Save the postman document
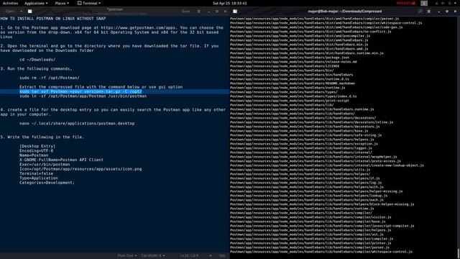The width and height of the screenshot is (460, 259). tap(185, 12)
